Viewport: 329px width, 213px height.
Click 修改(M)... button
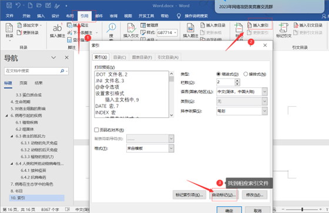click(254, 195)
